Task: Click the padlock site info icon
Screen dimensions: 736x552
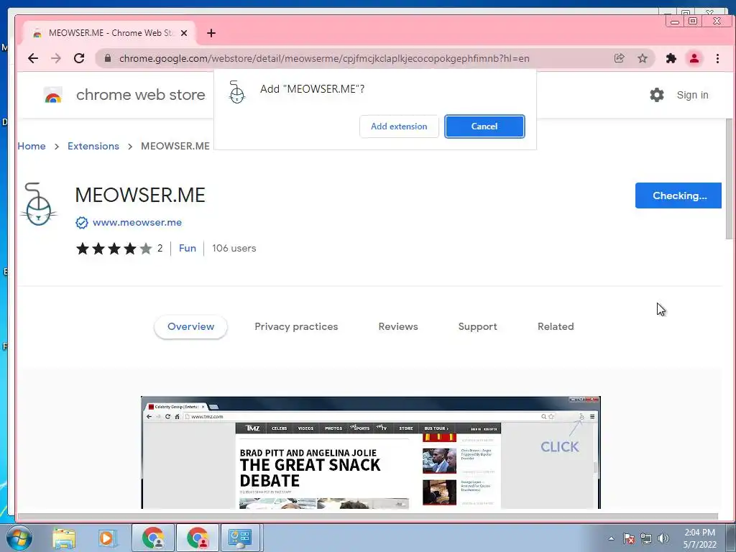Action: pos(108,58)
